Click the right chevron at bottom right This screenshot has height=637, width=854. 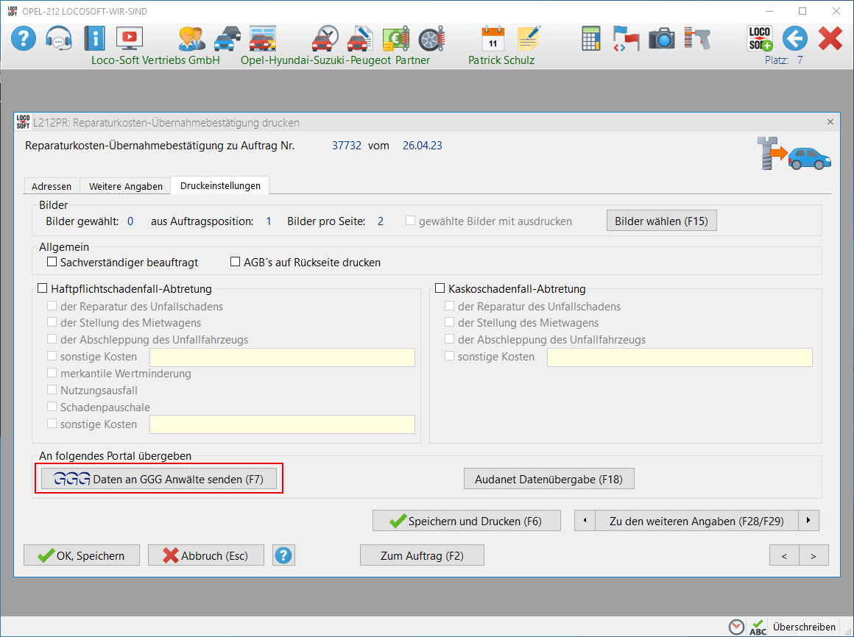[x=814, y=555]
